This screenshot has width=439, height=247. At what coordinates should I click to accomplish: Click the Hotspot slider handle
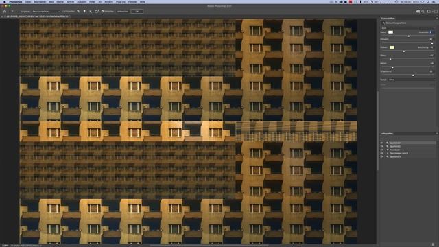432,43
